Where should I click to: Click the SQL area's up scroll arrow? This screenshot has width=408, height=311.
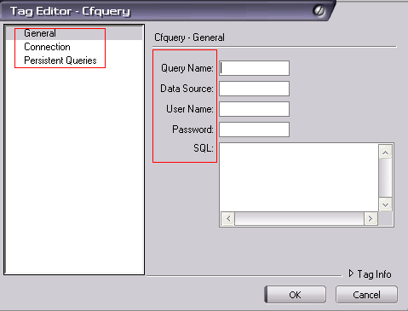point(385,153)
